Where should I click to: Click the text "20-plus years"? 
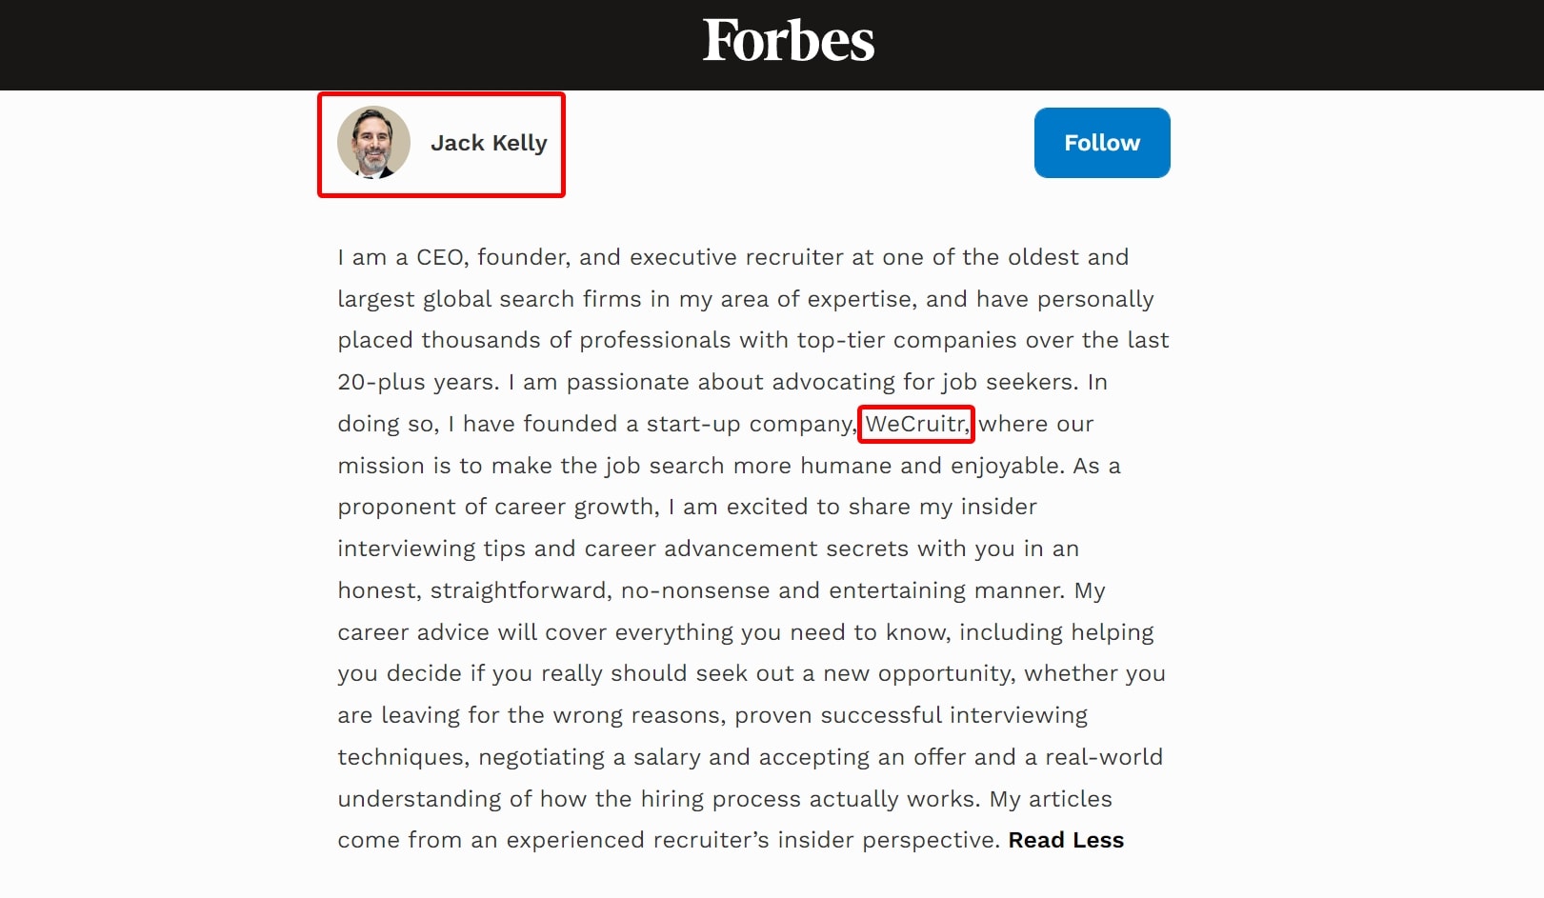(417, 382)
